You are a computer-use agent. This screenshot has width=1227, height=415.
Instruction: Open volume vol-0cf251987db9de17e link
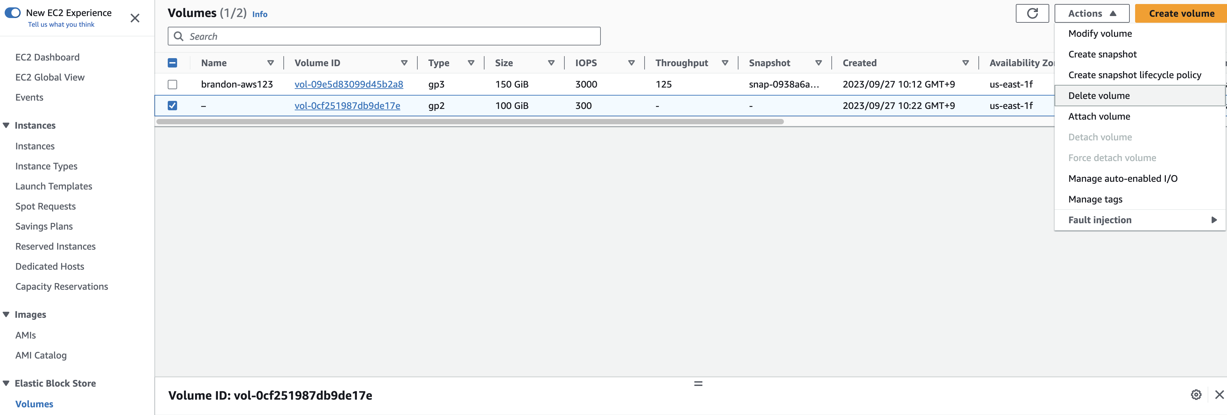[347, 106]
